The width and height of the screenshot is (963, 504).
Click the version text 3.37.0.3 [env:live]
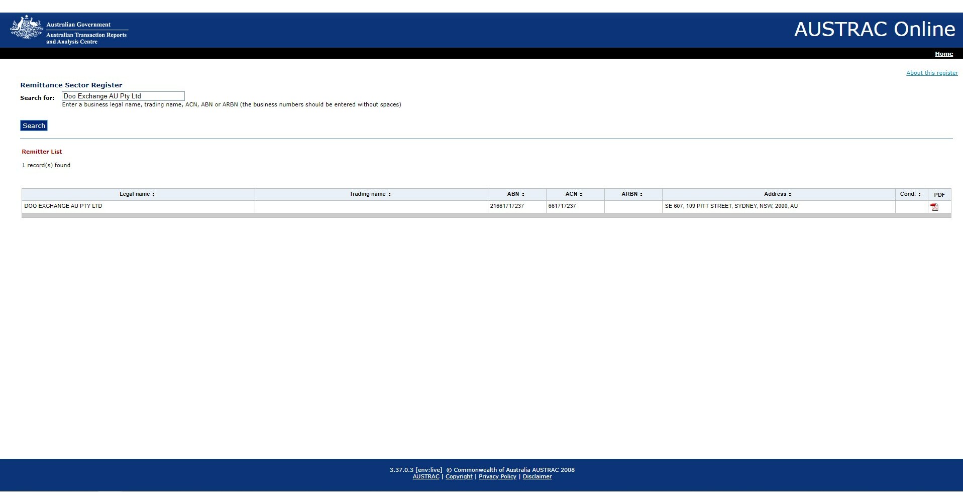click(x=416, y=470)
